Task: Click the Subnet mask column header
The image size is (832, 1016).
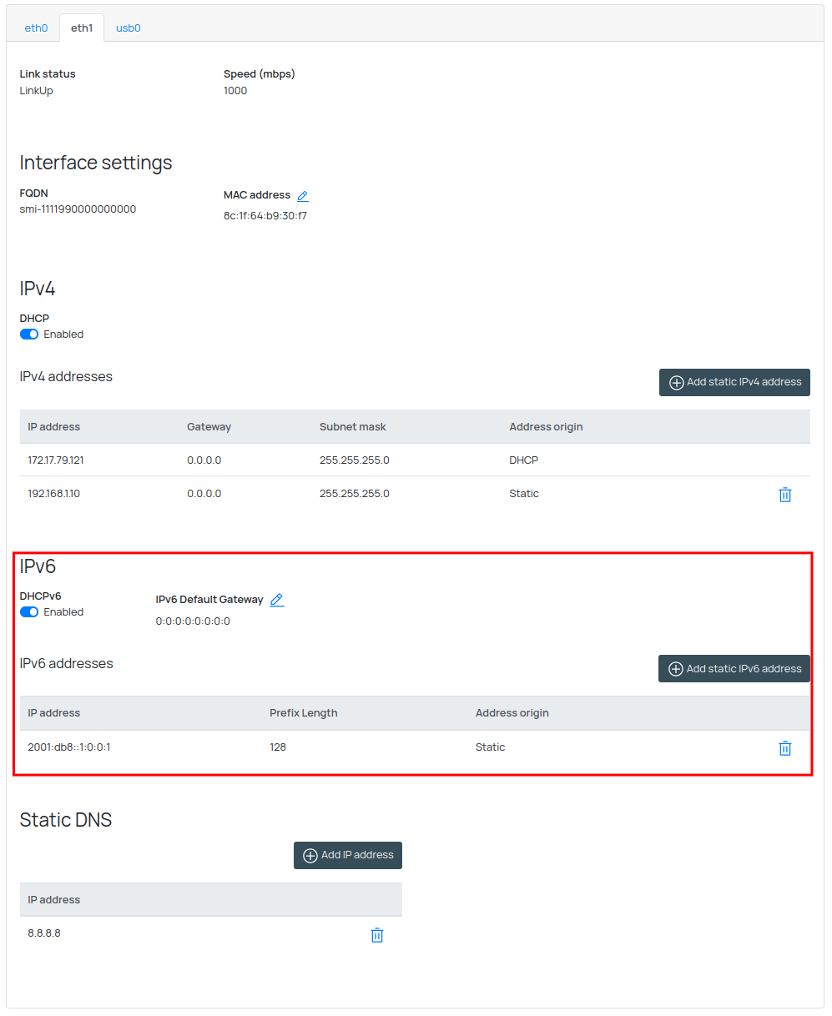Action: [352, 427]
